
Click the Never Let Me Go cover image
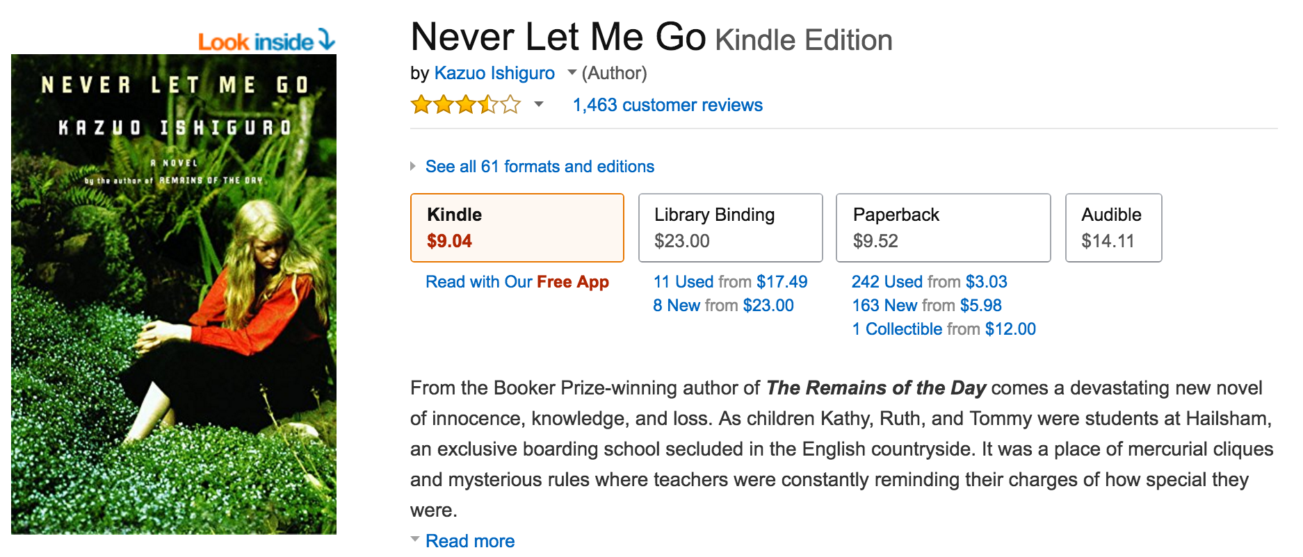(x=174, y=294)
